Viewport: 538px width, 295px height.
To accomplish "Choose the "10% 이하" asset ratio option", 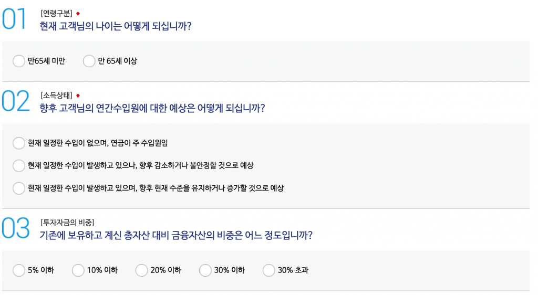I will point(78,270).
